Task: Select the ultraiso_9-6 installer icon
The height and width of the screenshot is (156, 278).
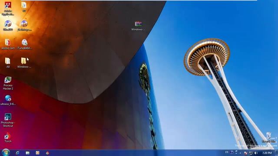Action: [x=8, y=100]
